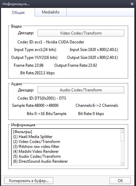The image size is (136, 186).
Task: Close the Информация dialog with the X icon
Action: pos(132,4)
